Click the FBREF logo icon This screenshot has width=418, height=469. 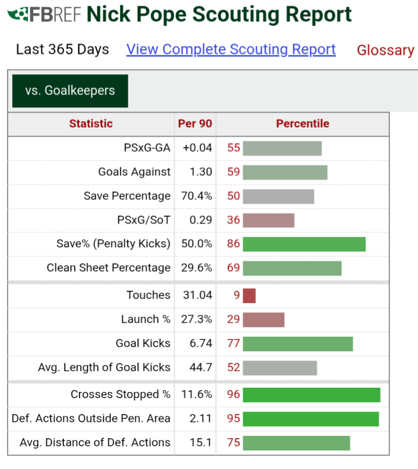point(44,15)
